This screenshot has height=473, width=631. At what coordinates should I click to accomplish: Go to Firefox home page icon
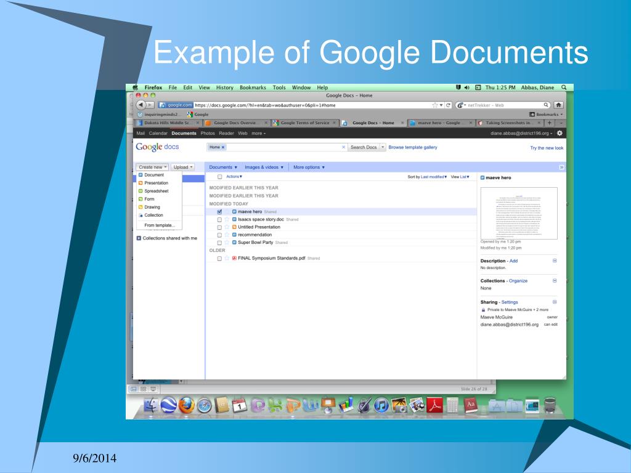coord(558,105)
